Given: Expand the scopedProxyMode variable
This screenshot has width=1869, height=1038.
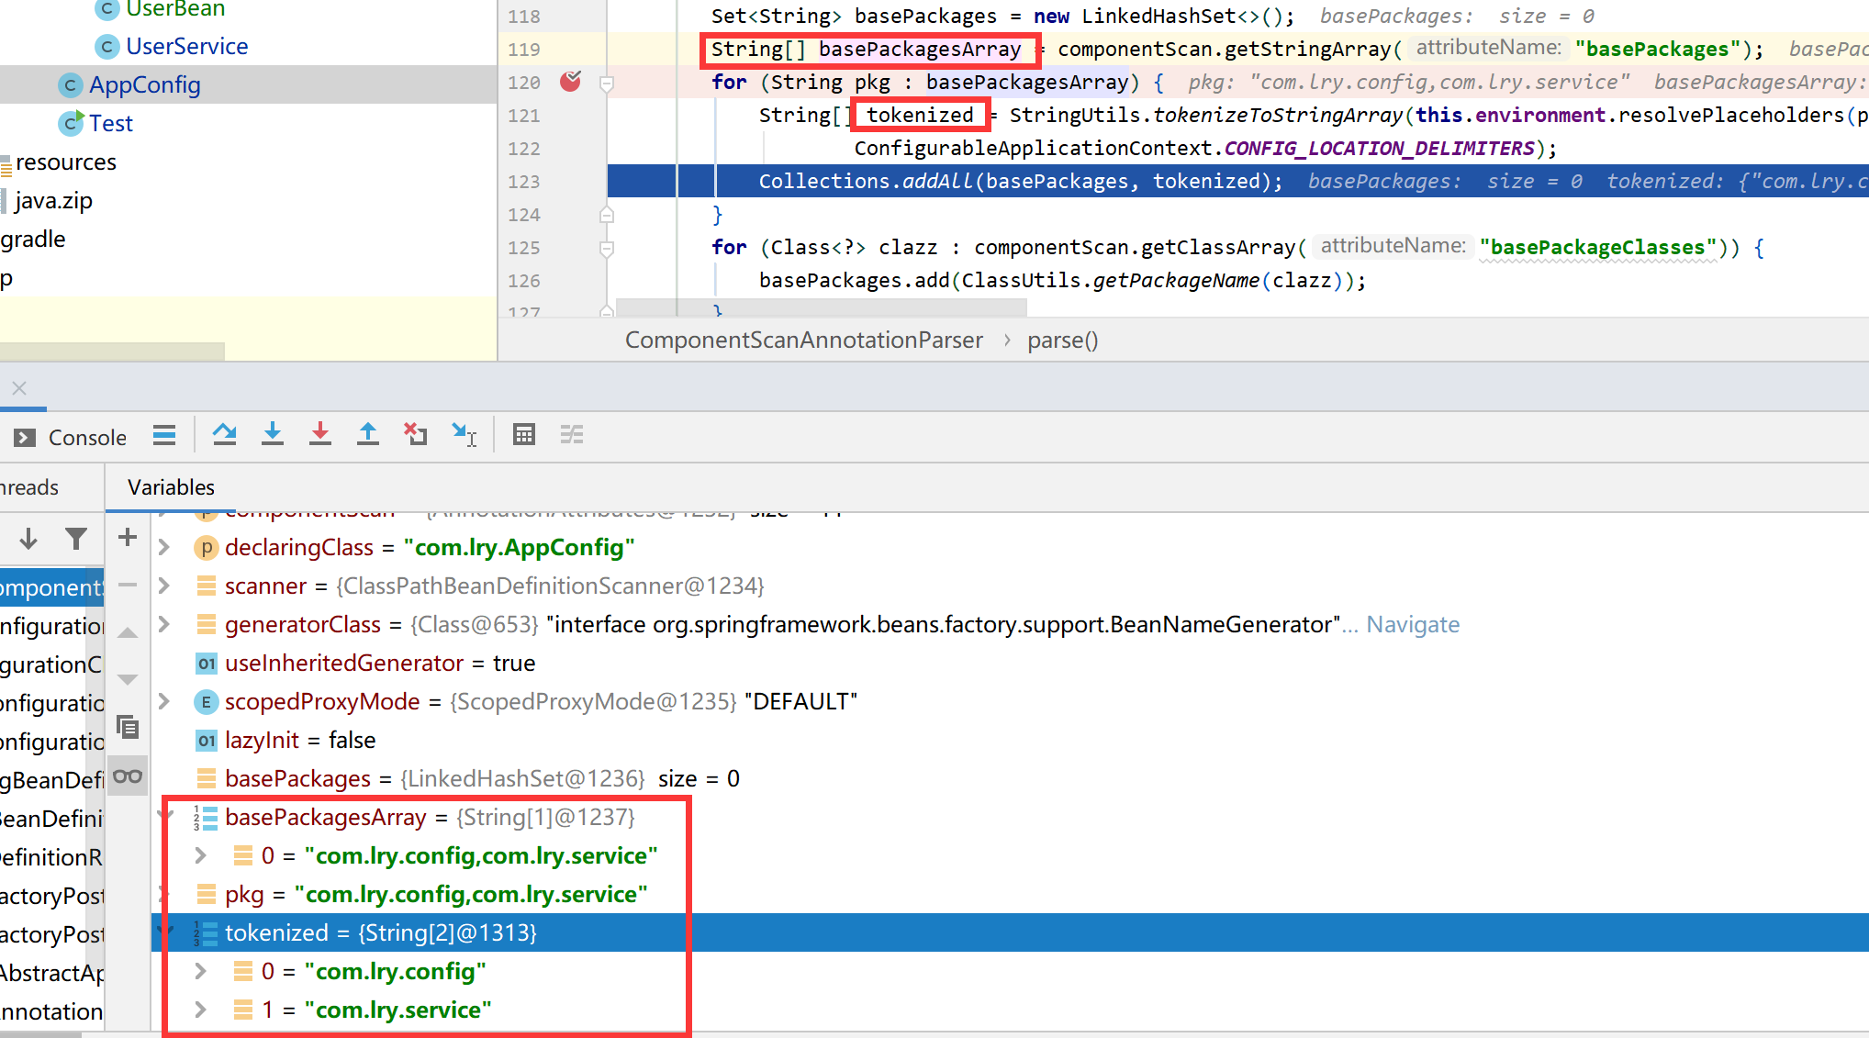Looking at the screenshot, I should 164,701.
